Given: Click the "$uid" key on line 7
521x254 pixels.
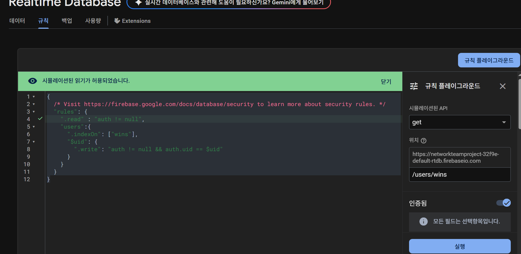Looking at the screenshot, I should pyautogui.click(x=77, y=142).
